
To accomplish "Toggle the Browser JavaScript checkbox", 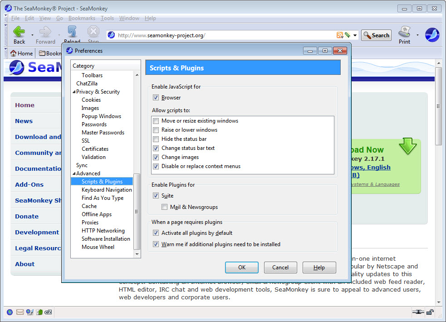I will point(156,97).
